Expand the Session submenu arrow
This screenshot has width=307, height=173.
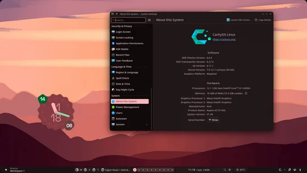(147, 124)
